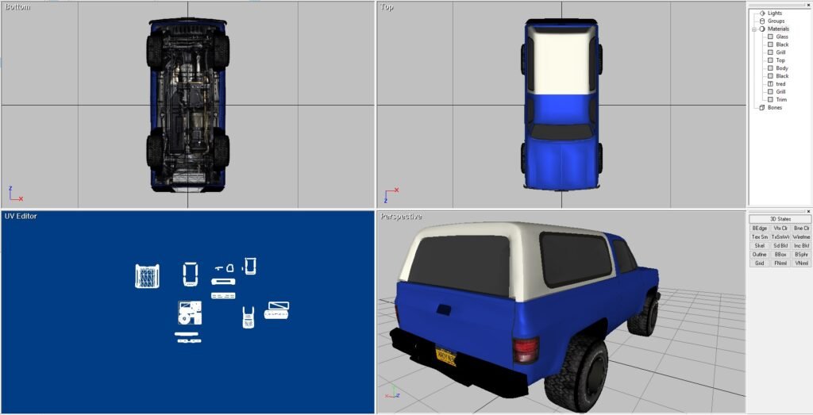Viewport: 813px width, 415px height.
Task: Open the UV Editor viewport label menu
Action: [x=21, y=216]
